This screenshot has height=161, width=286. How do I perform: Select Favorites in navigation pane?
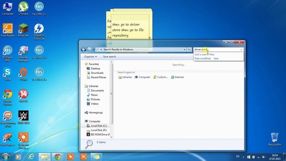click(x=92, y=64)
